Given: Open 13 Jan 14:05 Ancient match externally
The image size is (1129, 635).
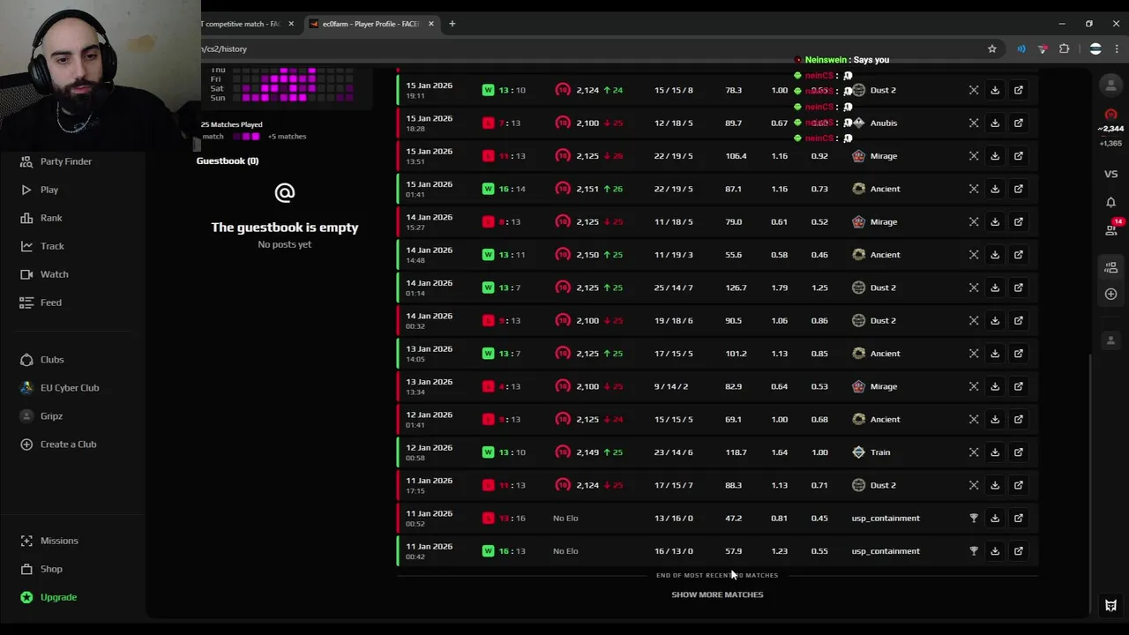Looking at the screenshot, I should (x=1019, y=354).
